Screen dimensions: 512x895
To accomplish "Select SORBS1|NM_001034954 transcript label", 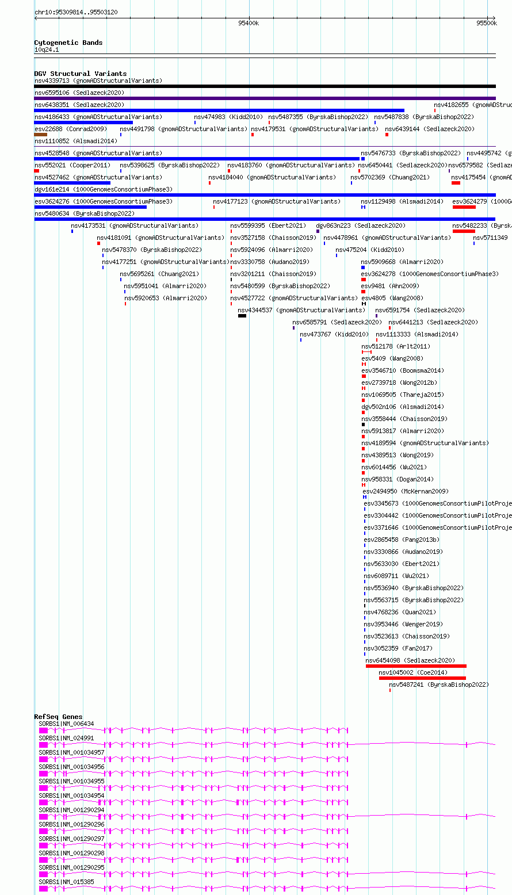I will click(x=72, y=795).
